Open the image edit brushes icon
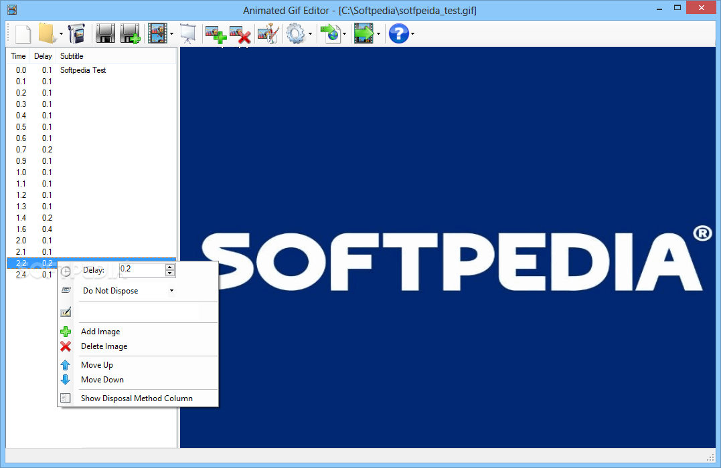This screenshot has height=468, width=721. 268,33
